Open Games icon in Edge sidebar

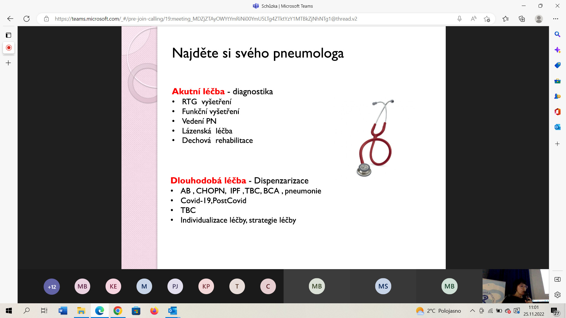[x=557, y=96]
